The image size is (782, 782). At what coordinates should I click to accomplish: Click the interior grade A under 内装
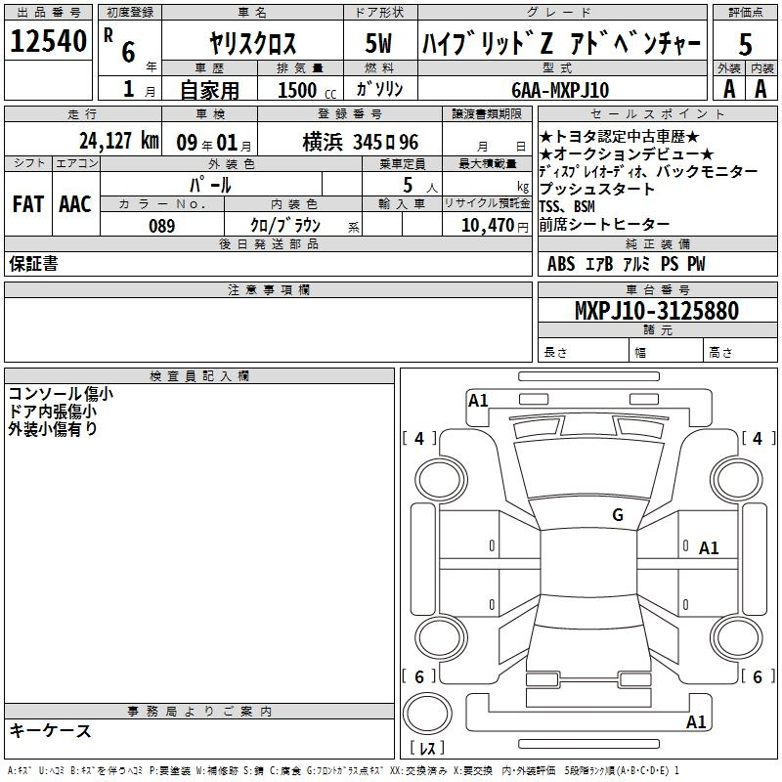click(760, 89)
